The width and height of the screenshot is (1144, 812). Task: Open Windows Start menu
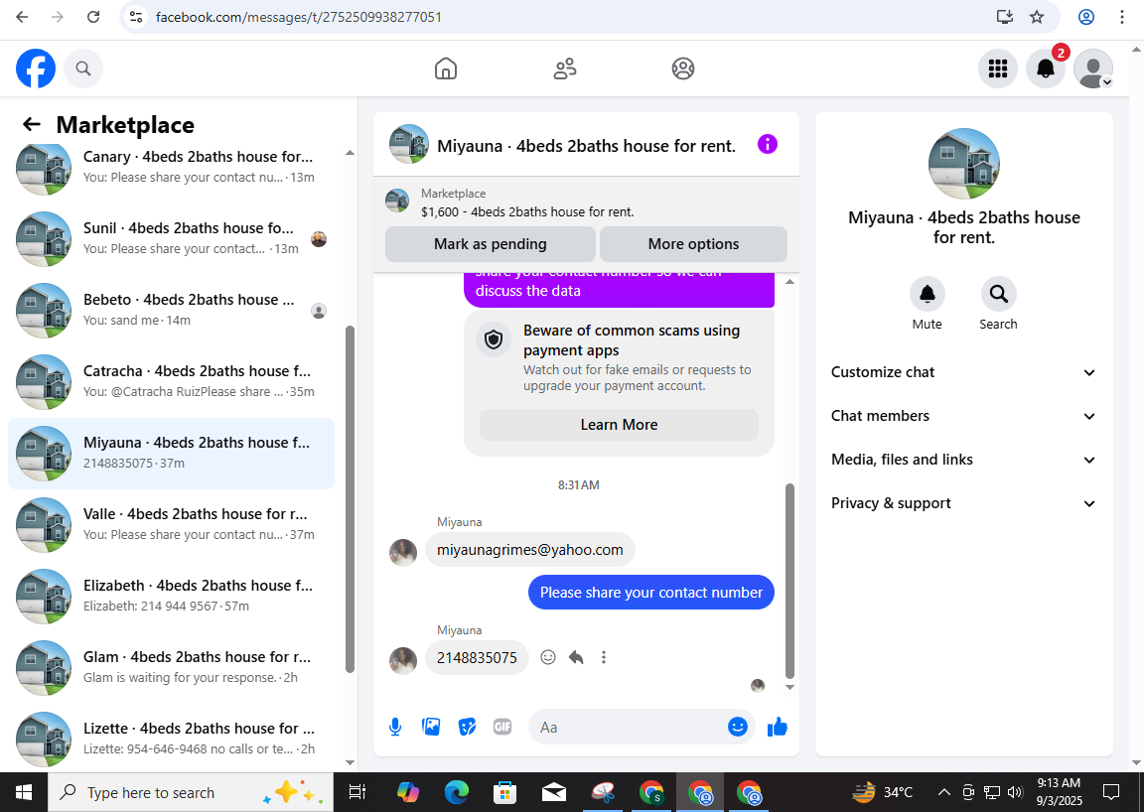[24, 792]
